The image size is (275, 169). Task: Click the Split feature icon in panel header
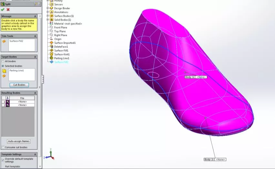3,4
